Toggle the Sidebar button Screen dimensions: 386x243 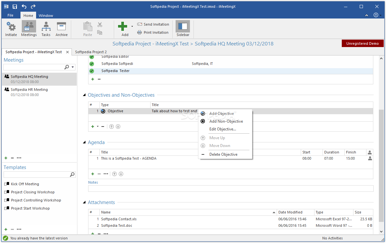[183, 29]
